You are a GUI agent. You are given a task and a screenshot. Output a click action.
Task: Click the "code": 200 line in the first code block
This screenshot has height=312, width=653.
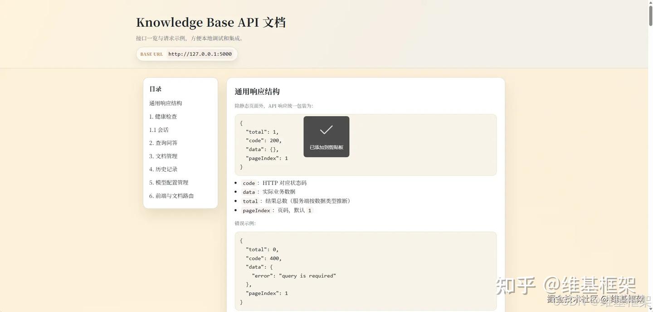click(x=263, y=141)
